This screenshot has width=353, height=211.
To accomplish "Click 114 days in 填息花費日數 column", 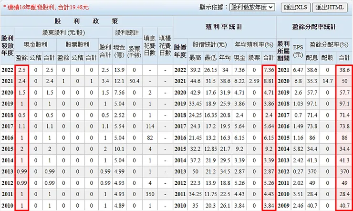I will click(x=150, y=127).
